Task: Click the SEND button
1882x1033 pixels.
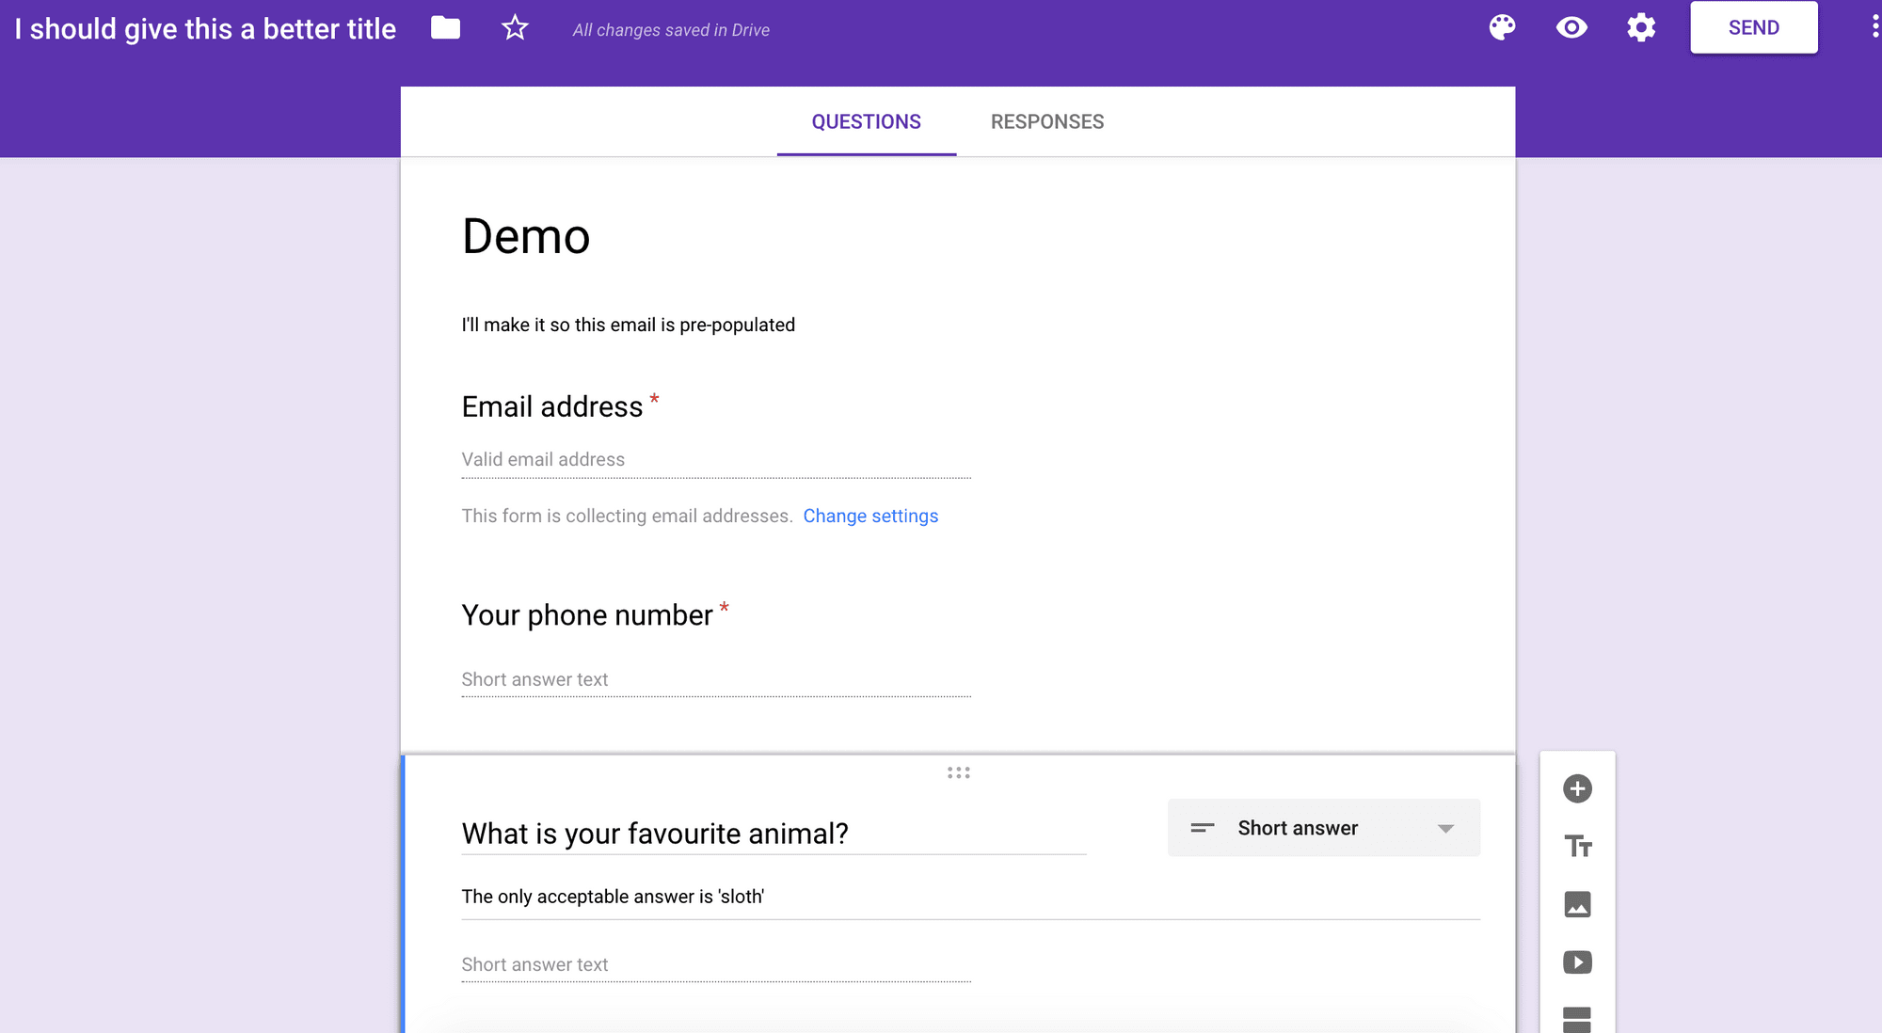Action: coord(1754,27)
